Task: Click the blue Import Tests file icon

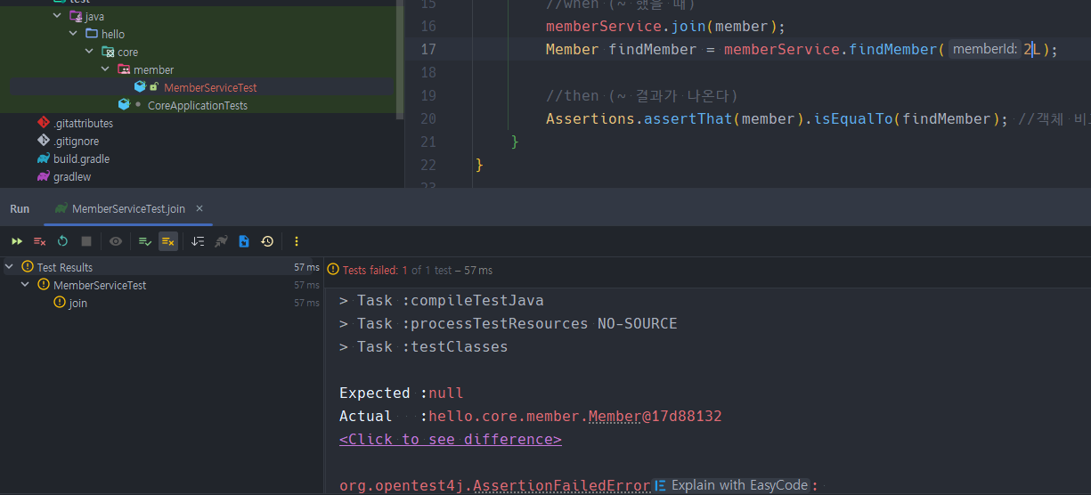Action: pos(244,241)
